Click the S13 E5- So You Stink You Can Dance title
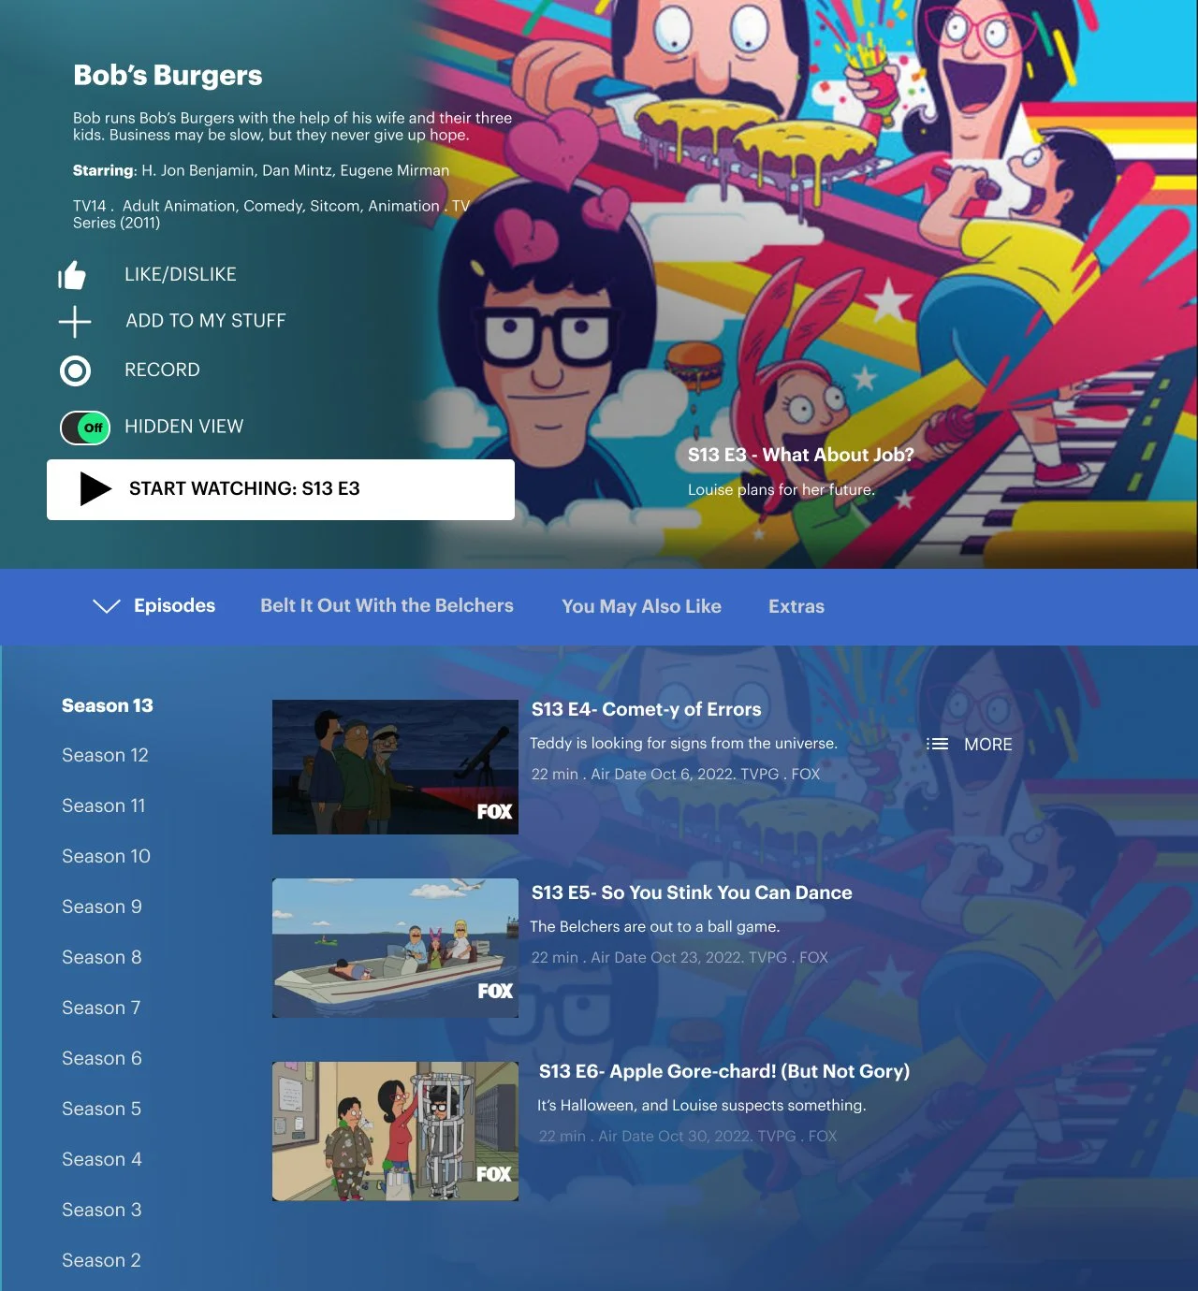This screenshot has height=1291, width=1198. (x=692, y=892)
